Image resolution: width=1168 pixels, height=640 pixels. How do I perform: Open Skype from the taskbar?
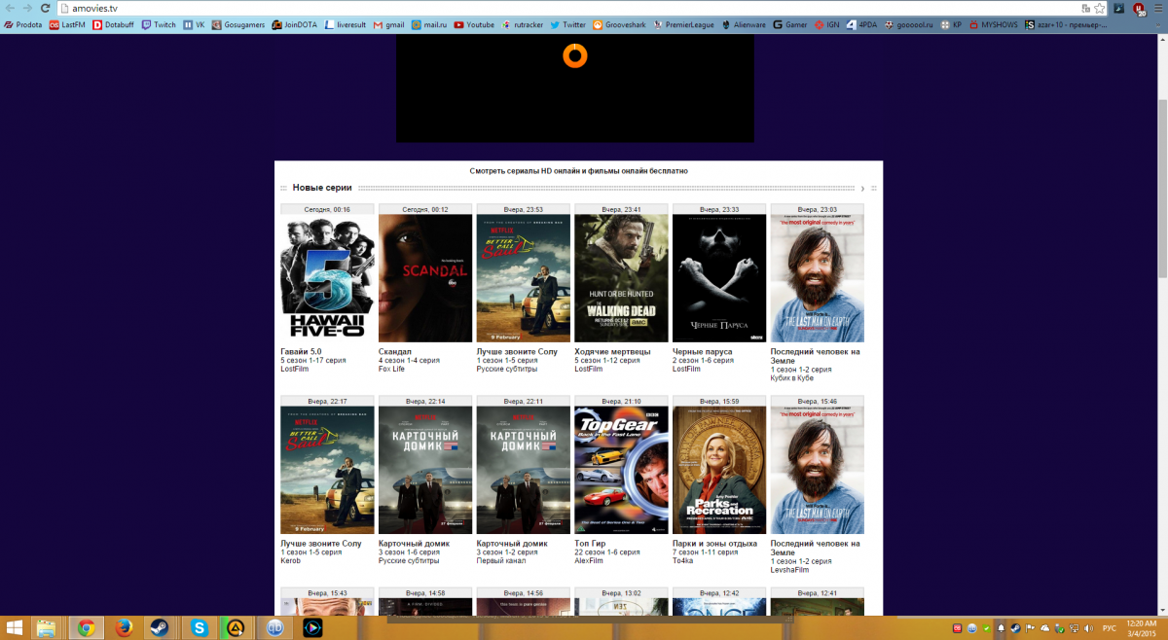199,628
